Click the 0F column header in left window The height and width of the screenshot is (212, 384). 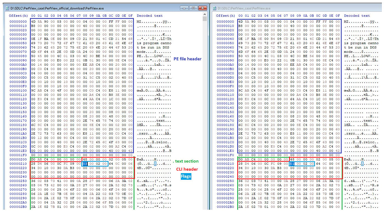click(x=130, y=16)
